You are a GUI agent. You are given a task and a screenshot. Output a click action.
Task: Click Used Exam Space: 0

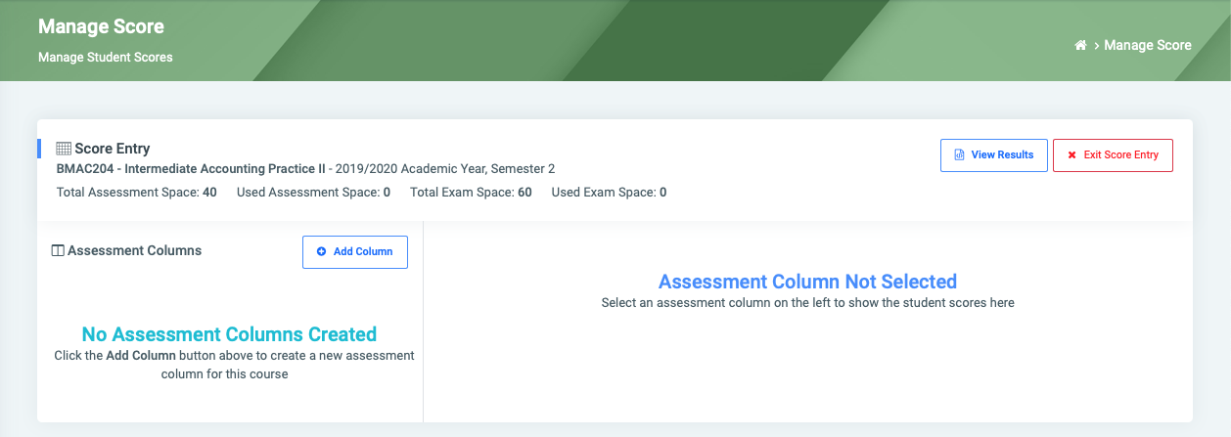(x=609, y=192)
